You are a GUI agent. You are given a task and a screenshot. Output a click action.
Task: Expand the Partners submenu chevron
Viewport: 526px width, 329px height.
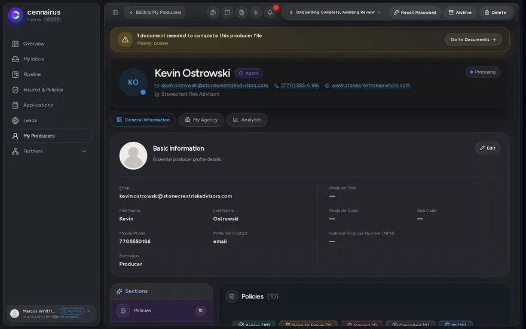(x=84, y=151)
